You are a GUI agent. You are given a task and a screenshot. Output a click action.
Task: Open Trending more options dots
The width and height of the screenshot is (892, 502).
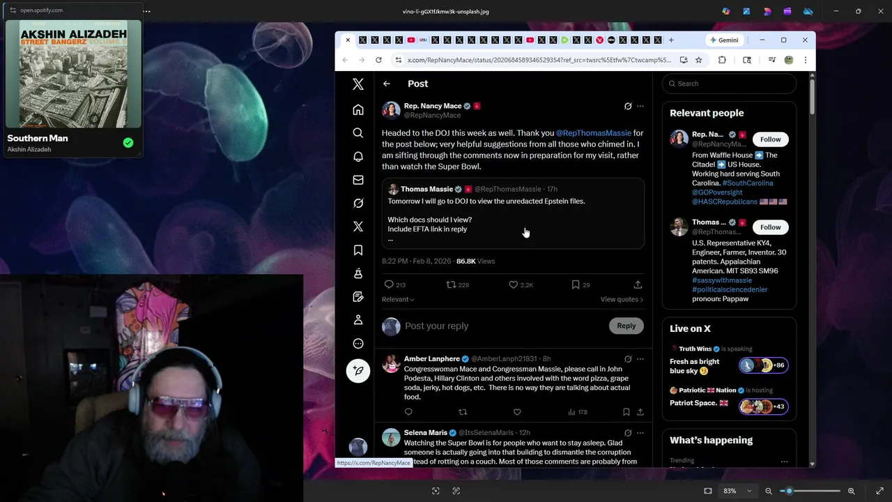pos(784,462)
